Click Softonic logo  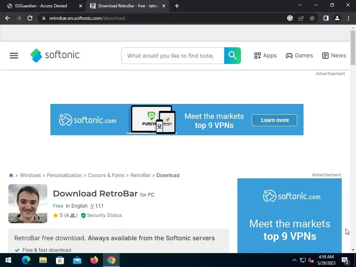55,55
